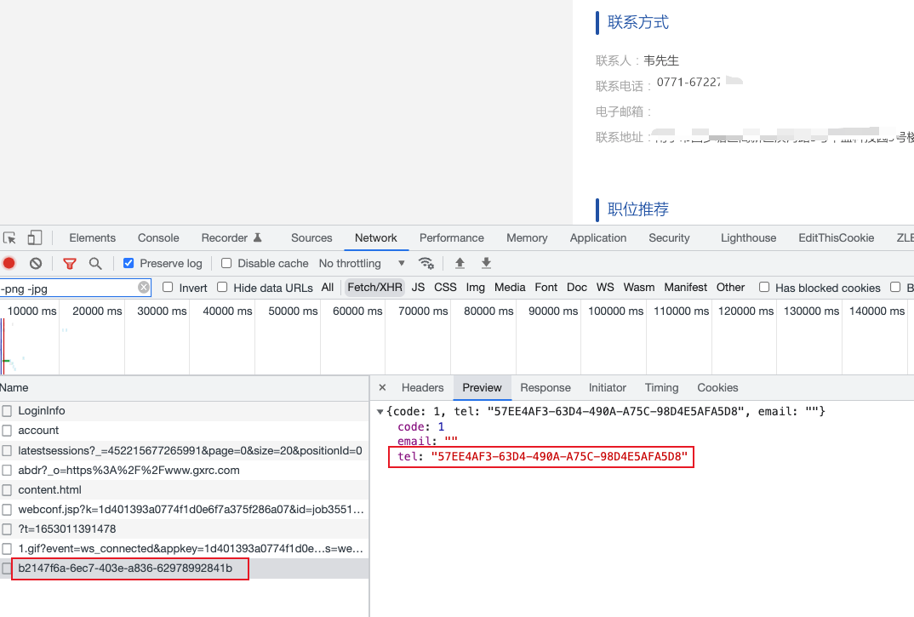Open the request Cookies tab
This screenshot has height=617, width=914.
click(717, 388)
